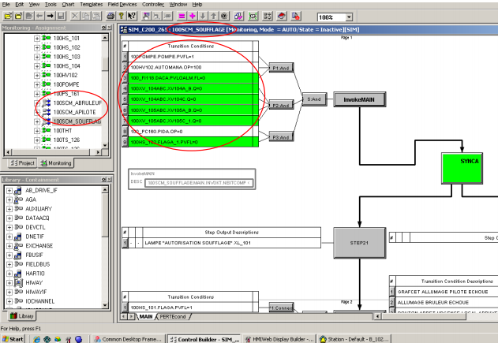498x343 pixels.
Task: Select the green SYNCA block
Action: (462, 168)
